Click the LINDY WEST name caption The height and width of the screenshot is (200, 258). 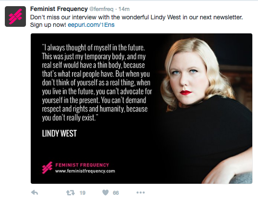(x=59, y=133)
